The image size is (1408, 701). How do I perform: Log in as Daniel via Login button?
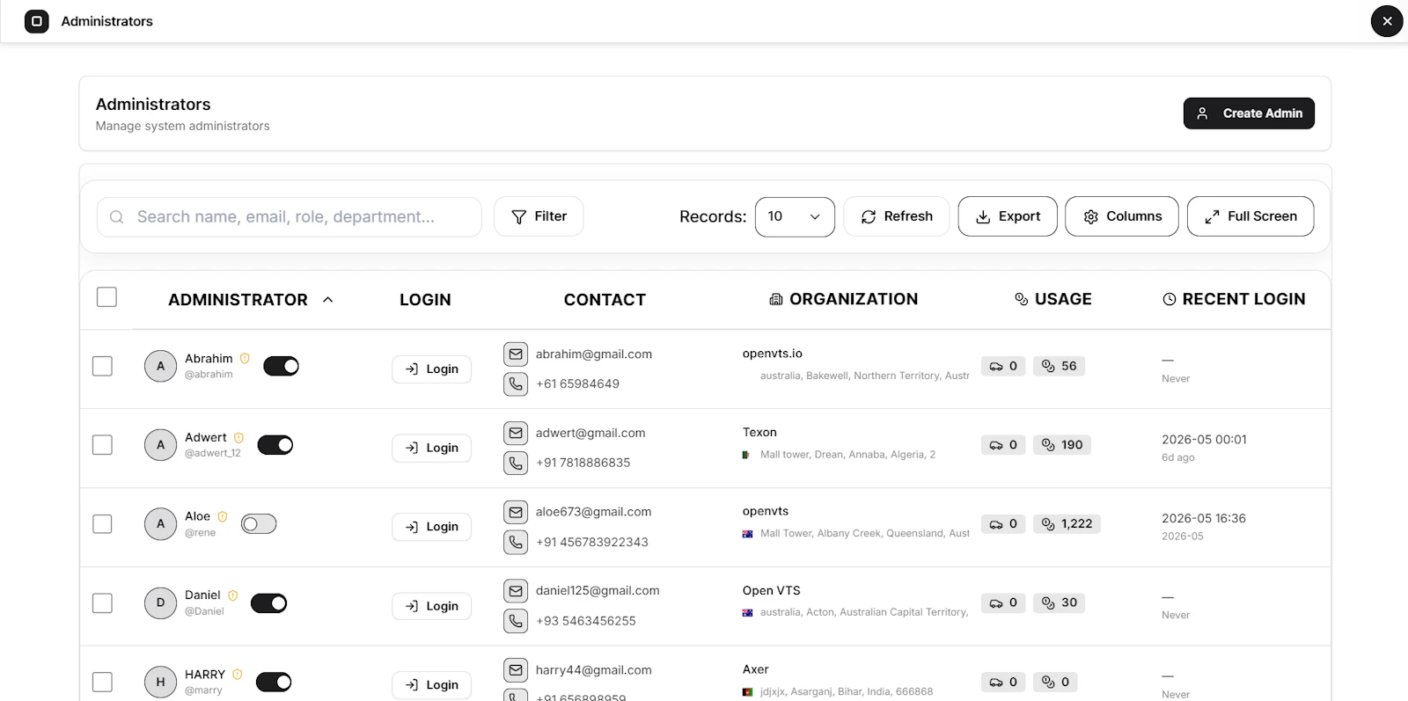(x=431, y=606)
